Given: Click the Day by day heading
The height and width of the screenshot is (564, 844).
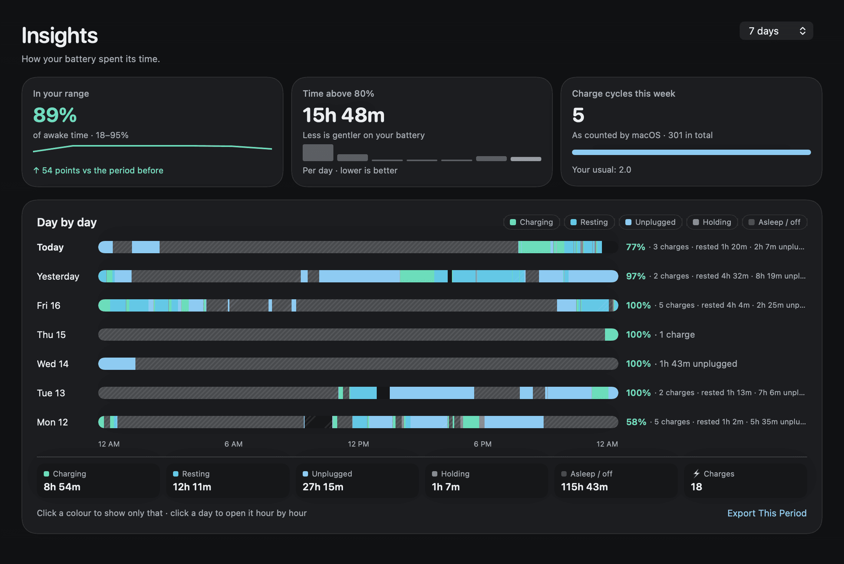Looking at the screenshot, I should click(x=67, y=222).
